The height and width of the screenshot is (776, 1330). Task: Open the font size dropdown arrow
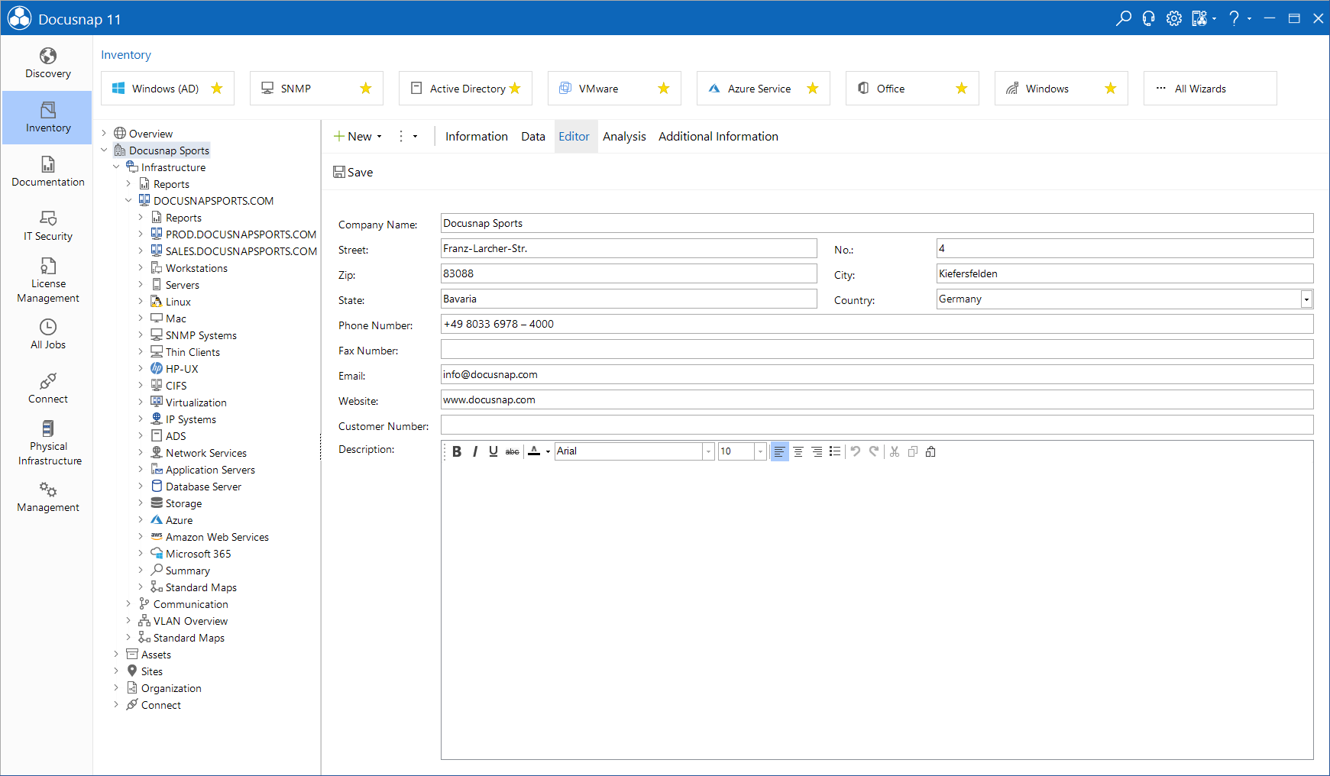click(760, 451)
